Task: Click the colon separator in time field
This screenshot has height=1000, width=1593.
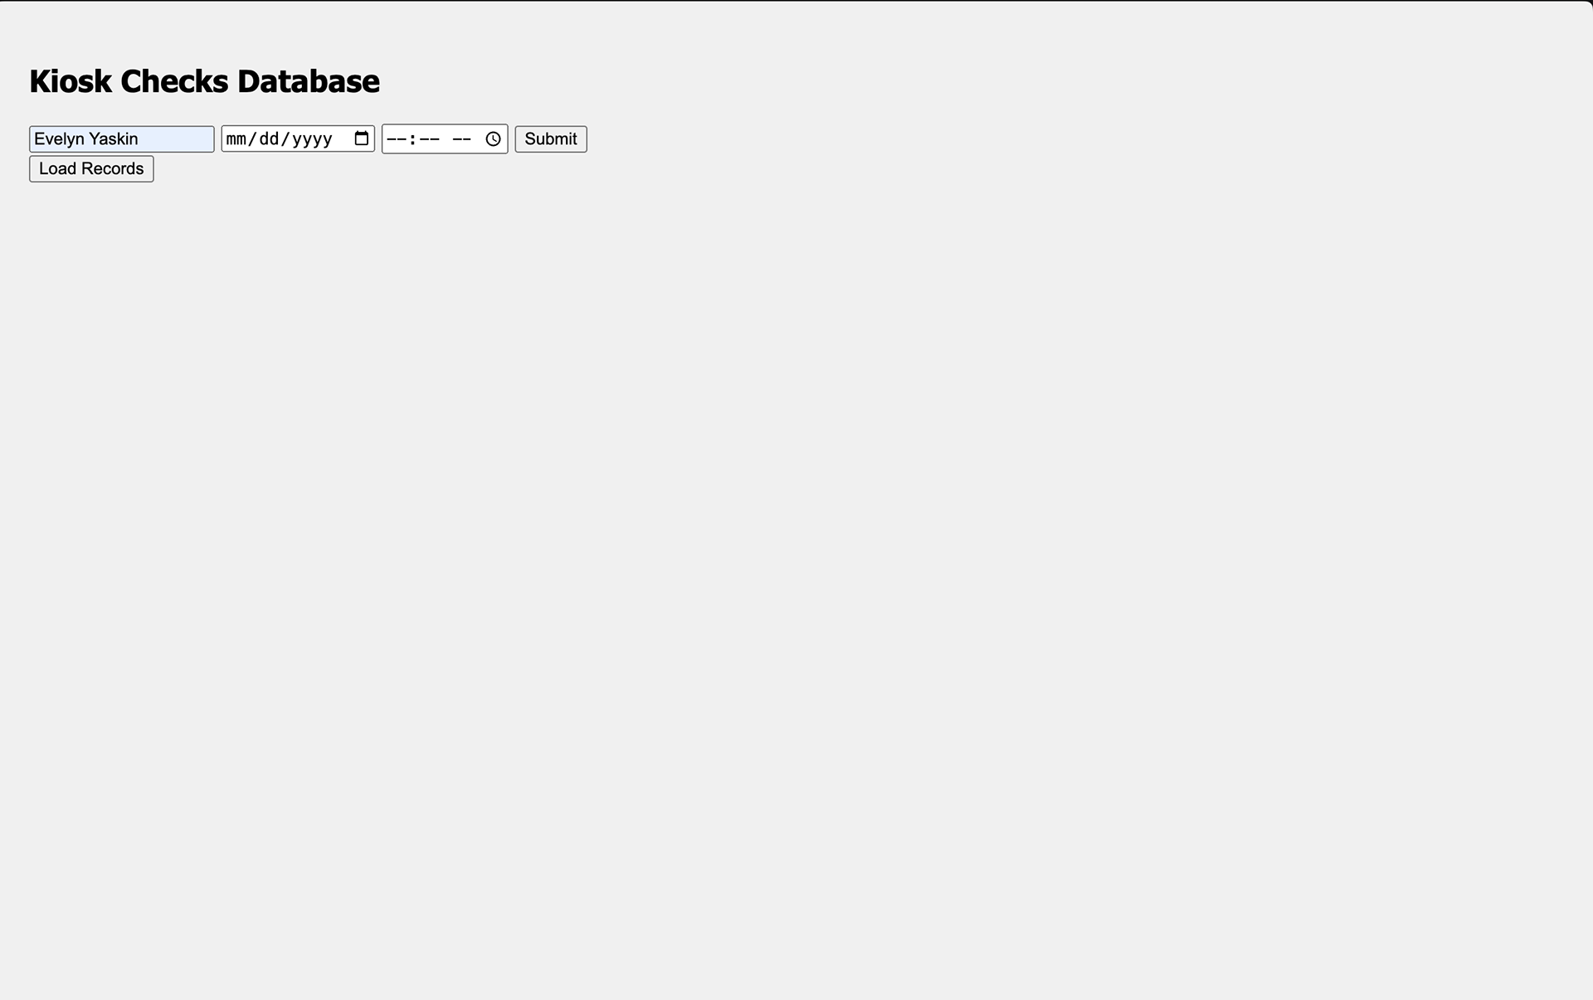Action: tap(413, 138)
